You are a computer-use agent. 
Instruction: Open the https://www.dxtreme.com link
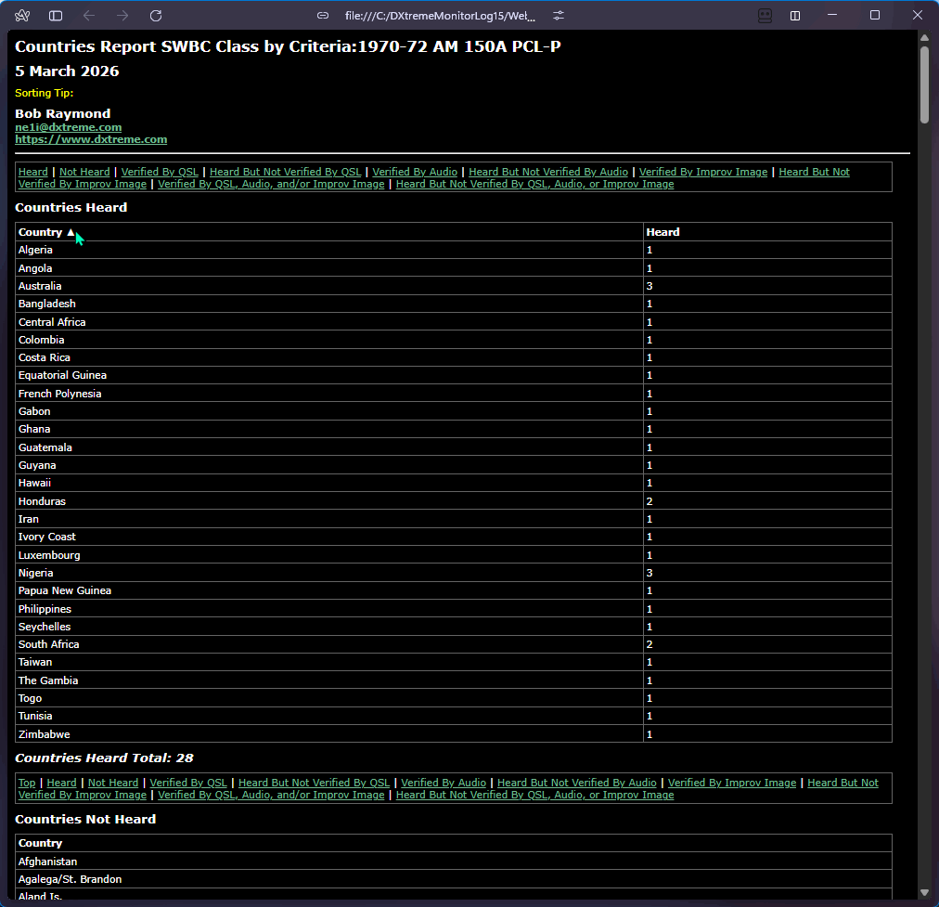tap(91, 139)
